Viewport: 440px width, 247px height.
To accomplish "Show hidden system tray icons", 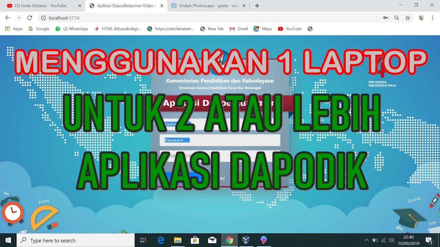I will (x=366, y=240).
